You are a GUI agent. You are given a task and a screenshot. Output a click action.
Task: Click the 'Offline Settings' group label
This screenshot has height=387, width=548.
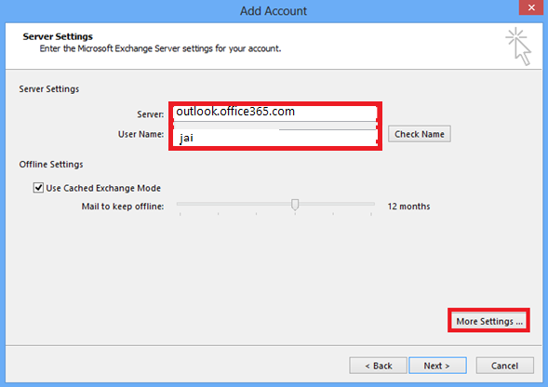tap(51, 165)
